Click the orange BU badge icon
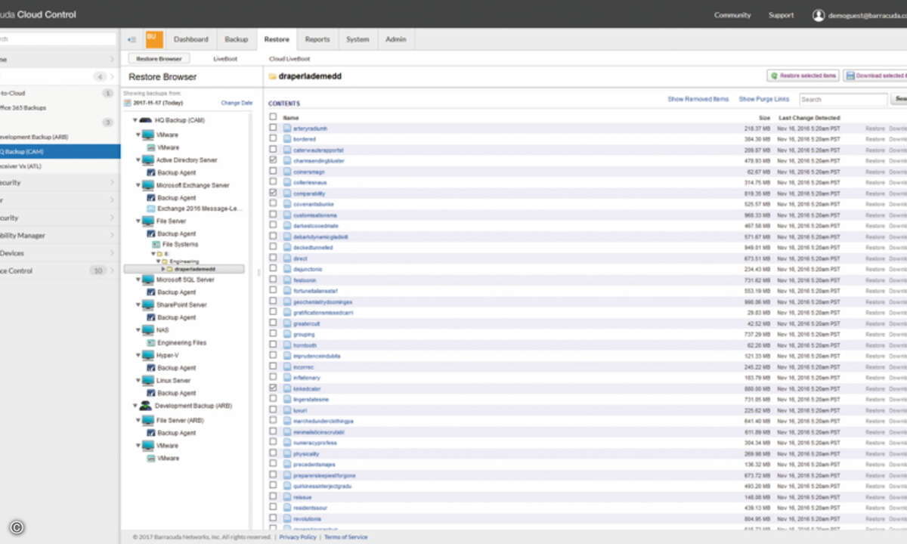 153,39
